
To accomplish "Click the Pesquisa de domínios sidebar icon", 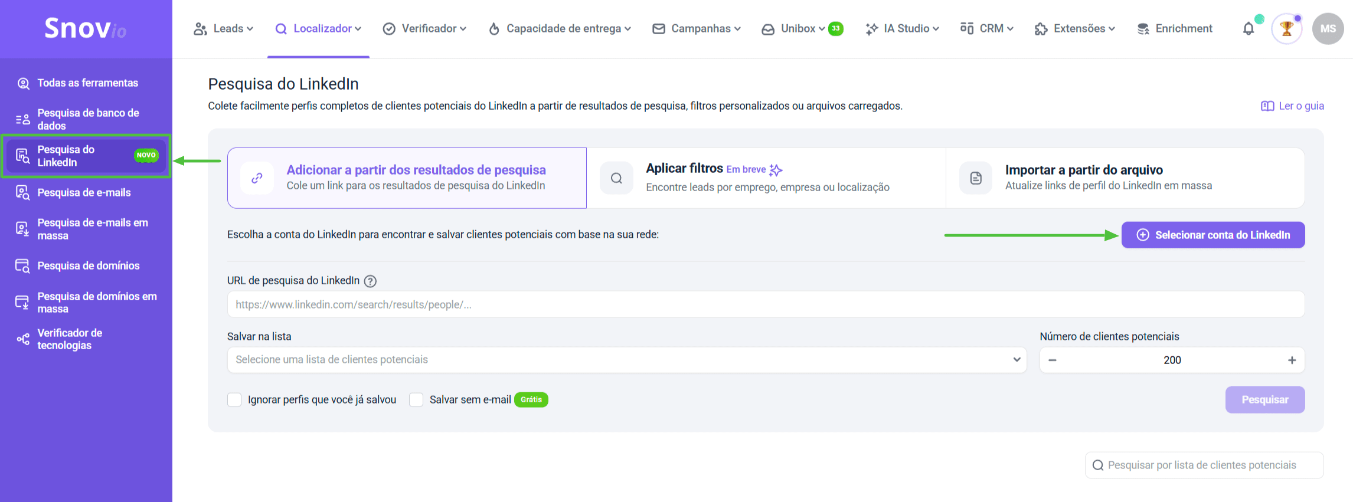I will (x=22, y=266).
